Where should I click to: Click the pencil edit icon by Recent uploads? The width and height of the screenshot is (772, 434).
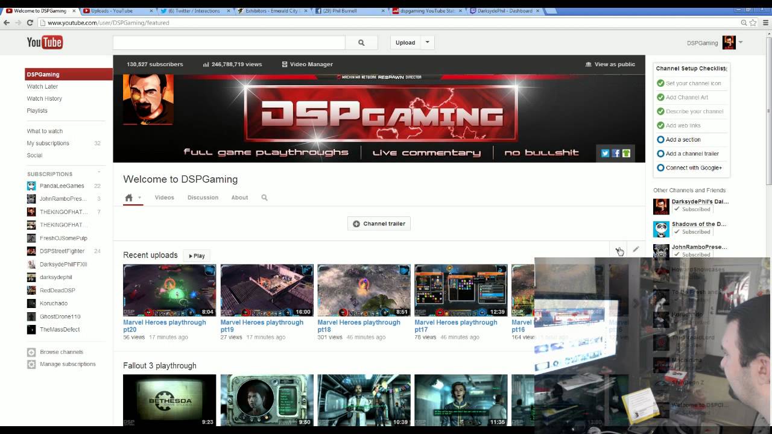coord(636,249)
